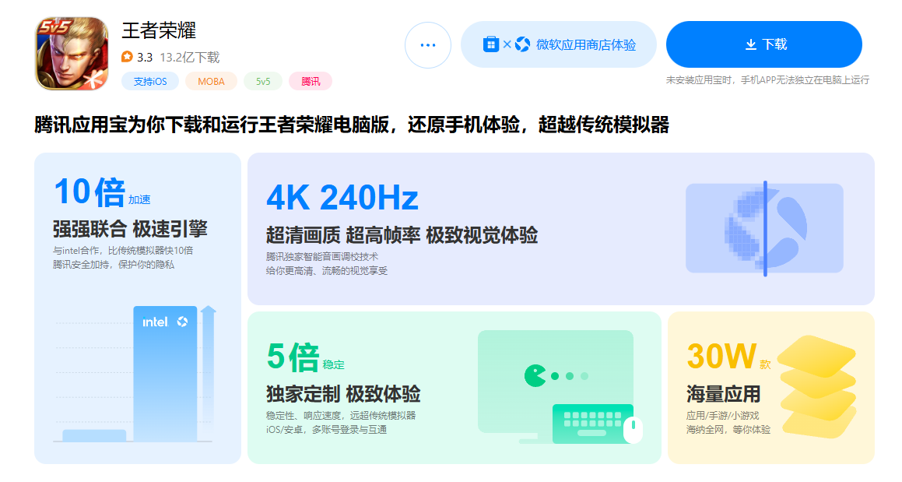Click the orange rating icon beside 3.3
This screenshot has width=902, height=482.
127,56
